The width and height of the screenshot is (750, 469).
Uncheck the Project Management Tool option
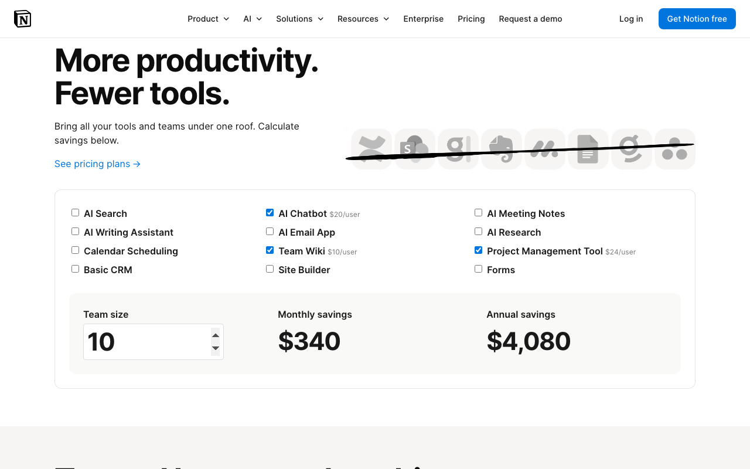[478, 250]
